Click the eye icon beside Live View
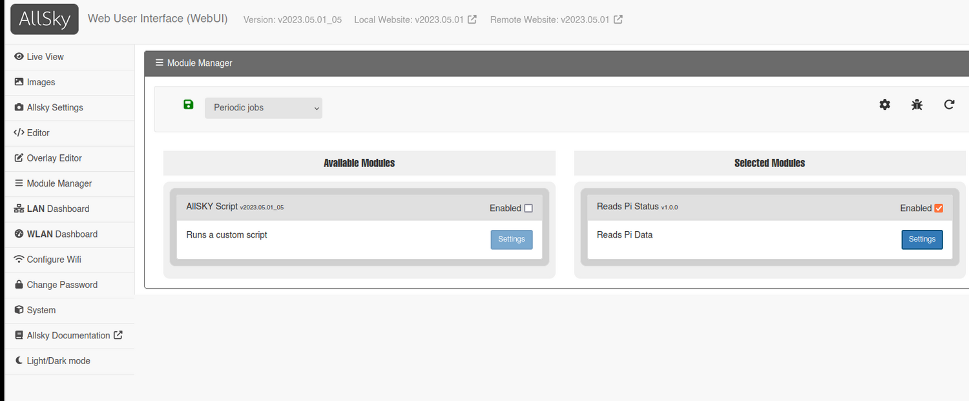 pyautogui.click(x=19, y=57)
